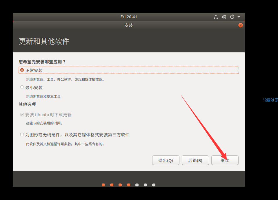278x200 pixels.
Task: Click the 安装 window title
Action: 128,25
